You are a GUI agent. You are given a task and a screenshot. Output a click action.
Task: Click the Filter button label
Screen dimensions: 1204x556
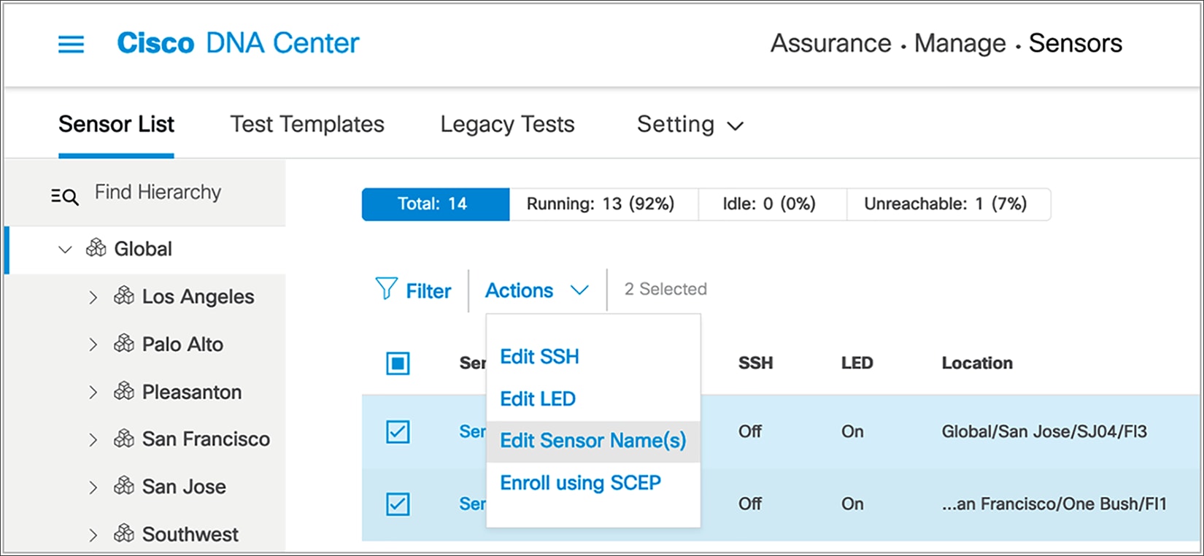428,291
